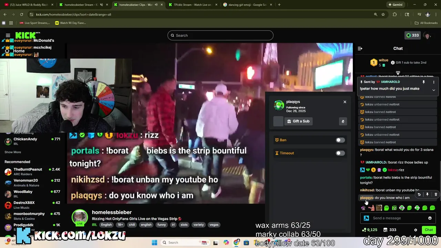
Task: Click the Windows taskbar search box
Action: 185,242
